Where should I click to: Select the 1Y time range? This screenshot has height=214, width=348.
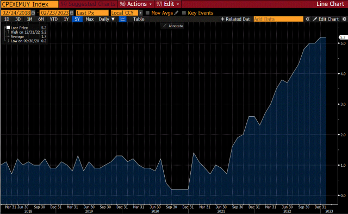point(66,19)
